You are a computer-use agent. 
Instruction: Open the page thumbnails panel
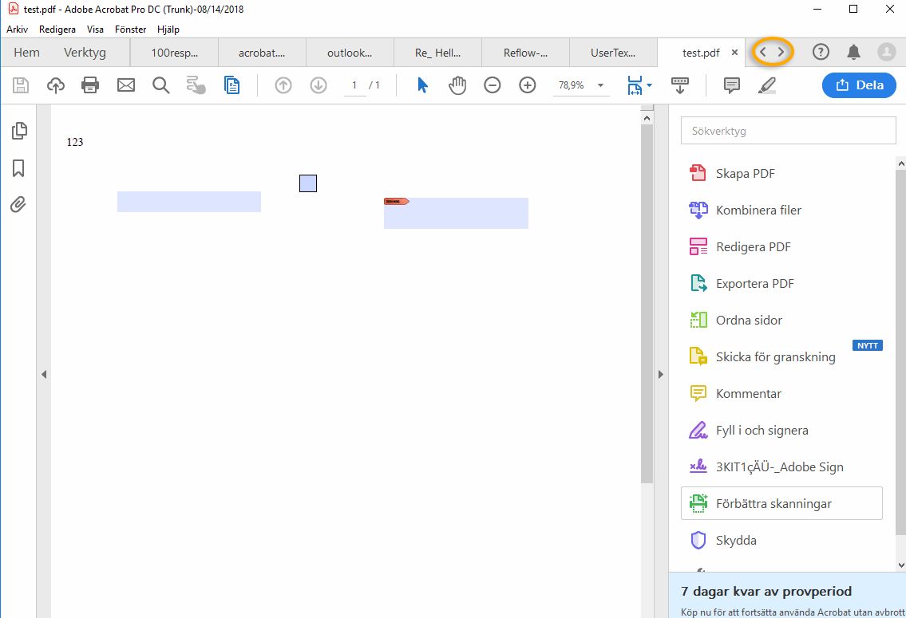tap(19, 131)
